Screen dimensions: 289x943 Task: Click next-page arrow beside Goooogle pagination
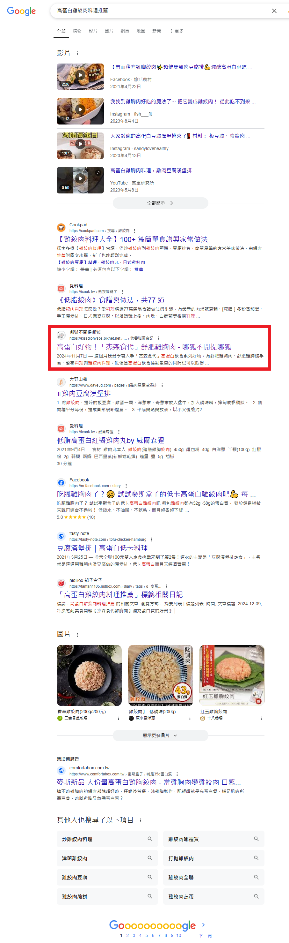[204, 925]
